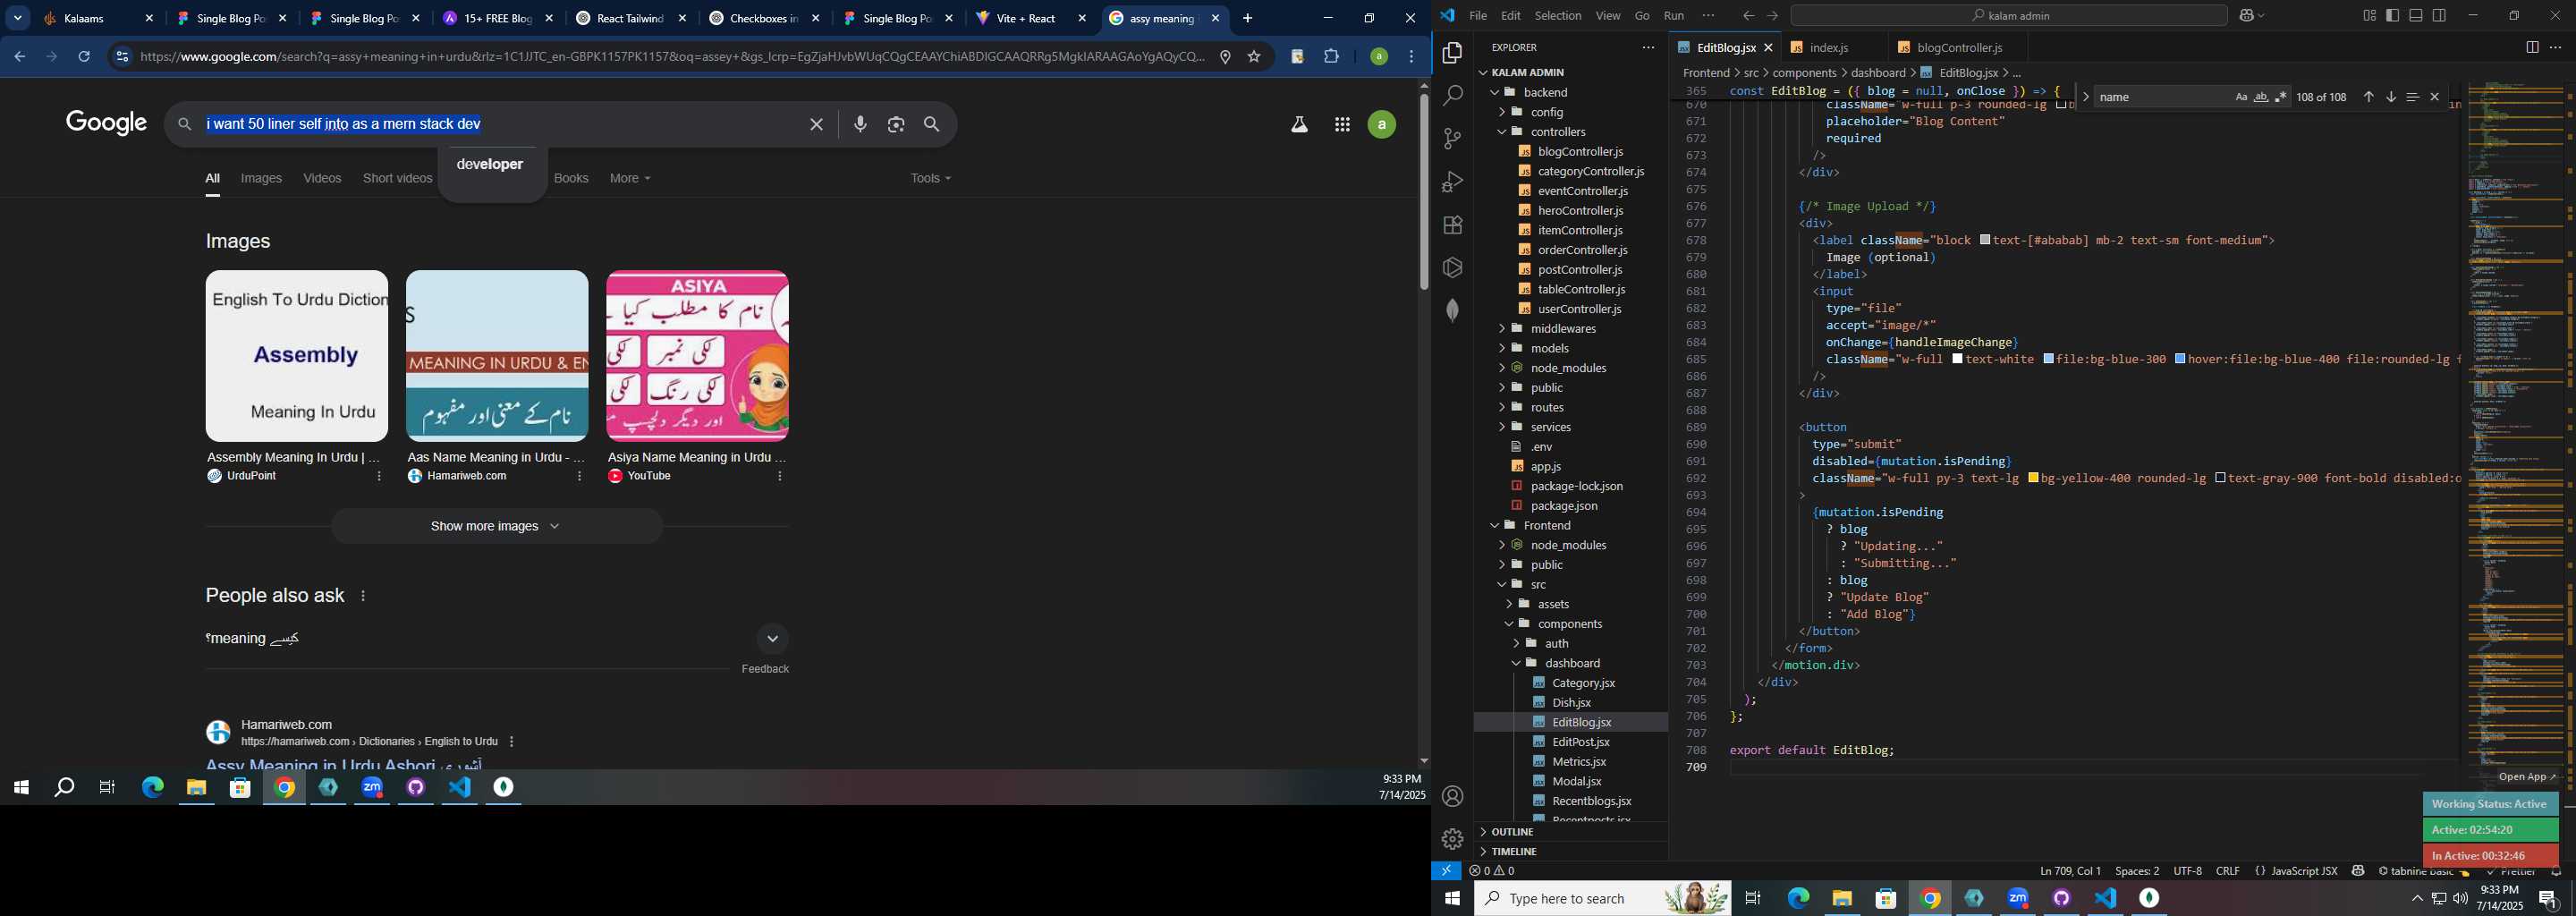2576x916 pixels.
Task: Switch to the index.js editor tab
Action: (1830, 48)
